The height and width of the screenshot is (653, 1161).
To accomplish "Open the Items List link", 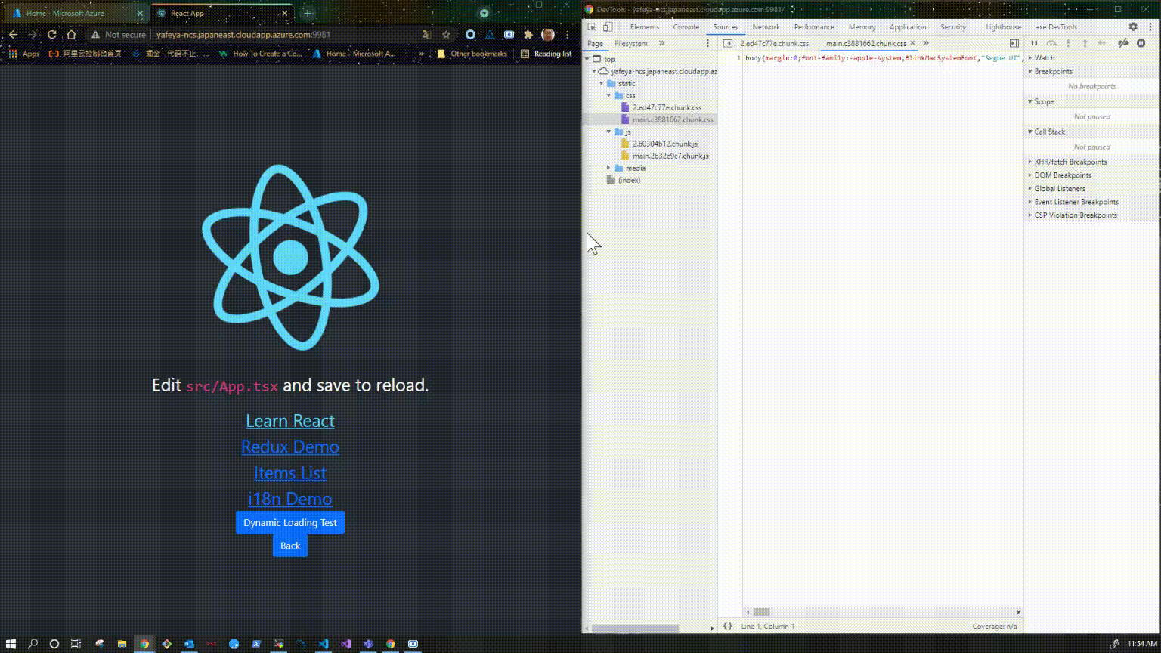I will (x=290, y=473).
